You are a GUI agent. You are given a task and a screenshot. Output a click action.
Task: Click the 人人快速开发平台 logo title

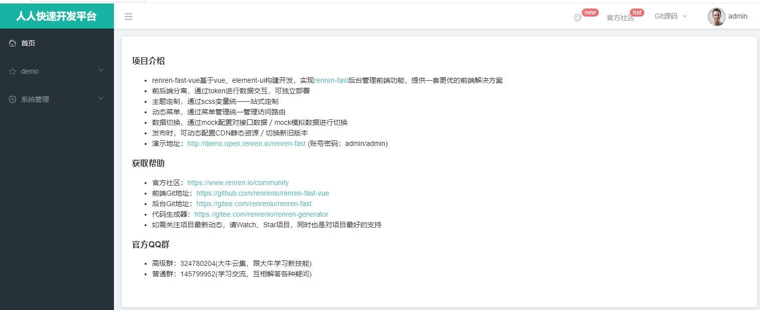(x=56, y=16)
